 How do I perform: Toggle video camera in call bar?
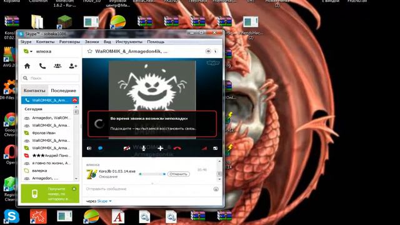[x=127, y=148]
